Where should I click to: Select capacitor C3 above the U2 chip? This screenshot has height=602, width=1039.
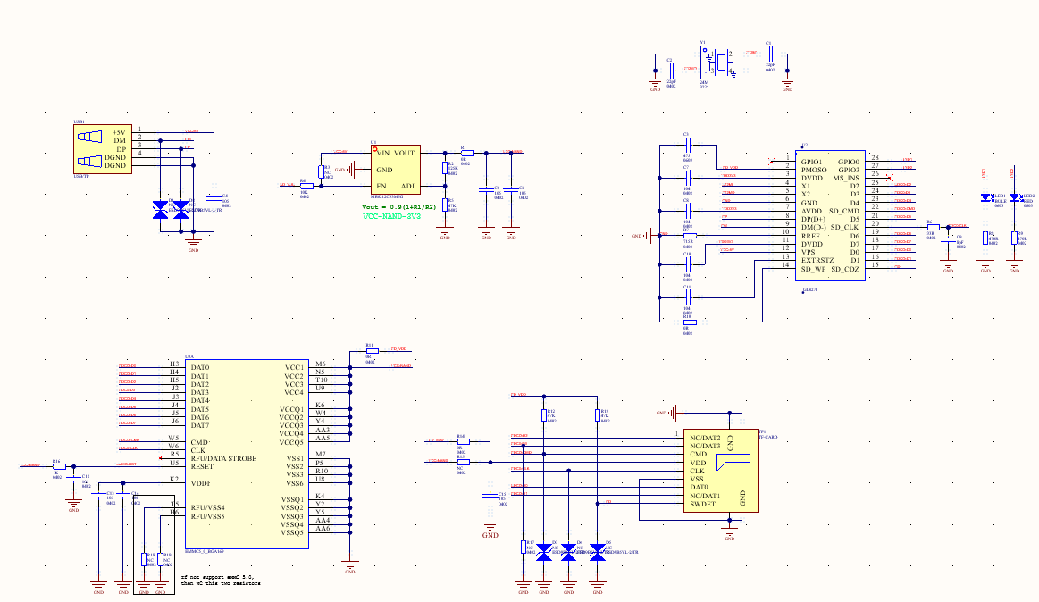(x=689, y=145)
